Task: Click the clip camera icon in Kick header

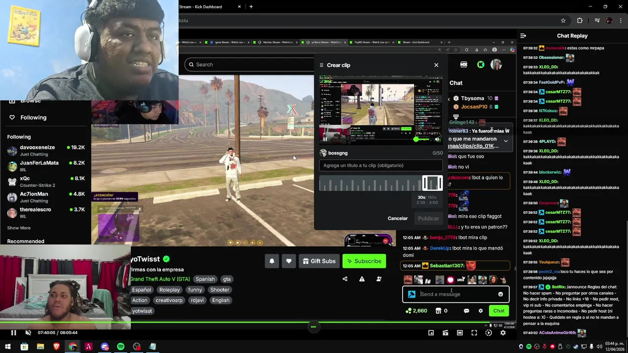Action: coord(464,64)
